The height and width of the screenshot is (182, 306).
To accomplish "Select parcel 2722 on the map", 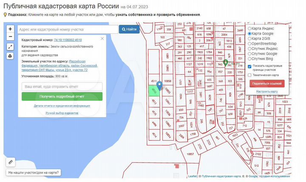I will point(199,146).
